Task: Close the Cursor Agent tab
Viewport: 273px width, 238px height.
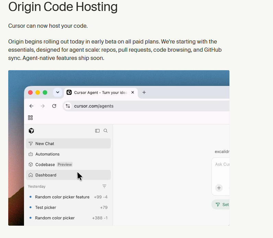Action: [133, 92]
